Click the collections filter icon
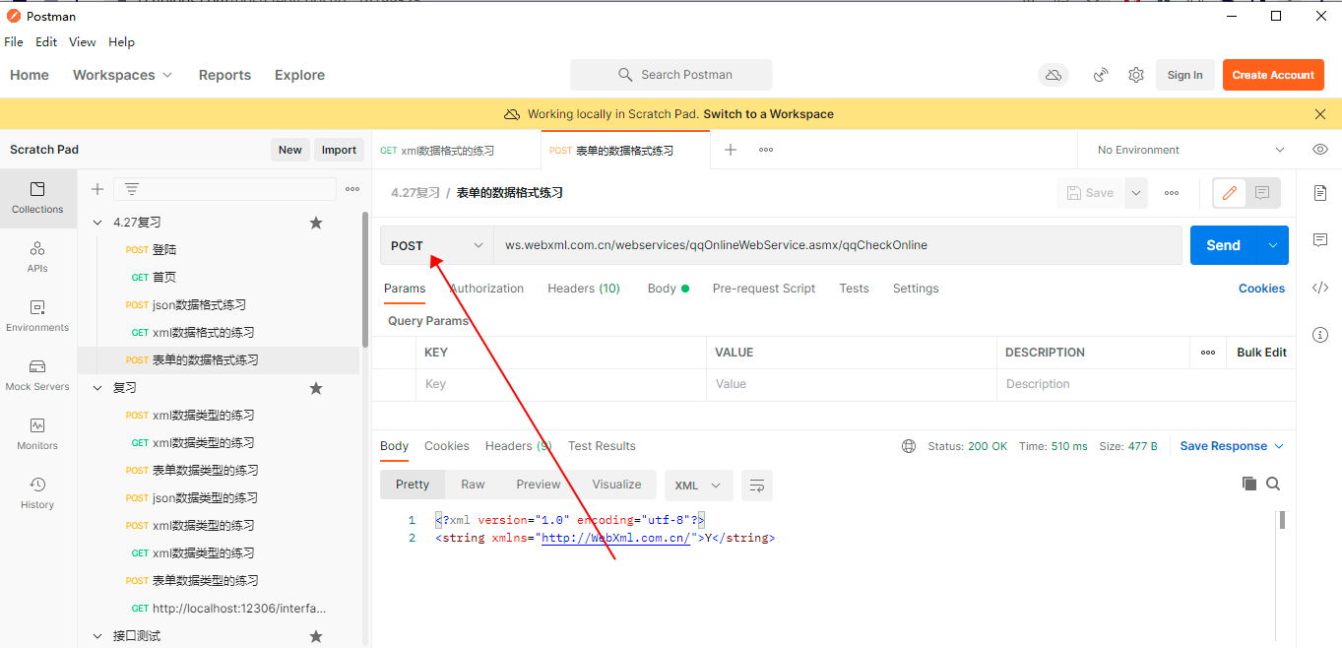 click(x=132, y=189)
